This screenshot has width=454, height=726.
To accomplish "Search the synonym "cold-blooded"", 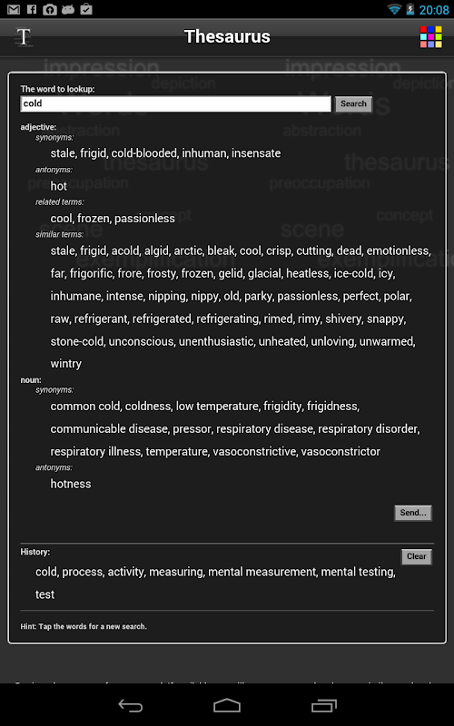I will pyautogui.click(x=144, y=153).
